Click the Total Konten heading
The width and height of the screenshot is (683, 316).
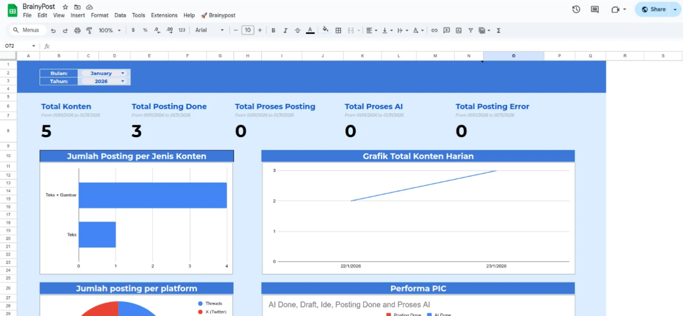66,106
